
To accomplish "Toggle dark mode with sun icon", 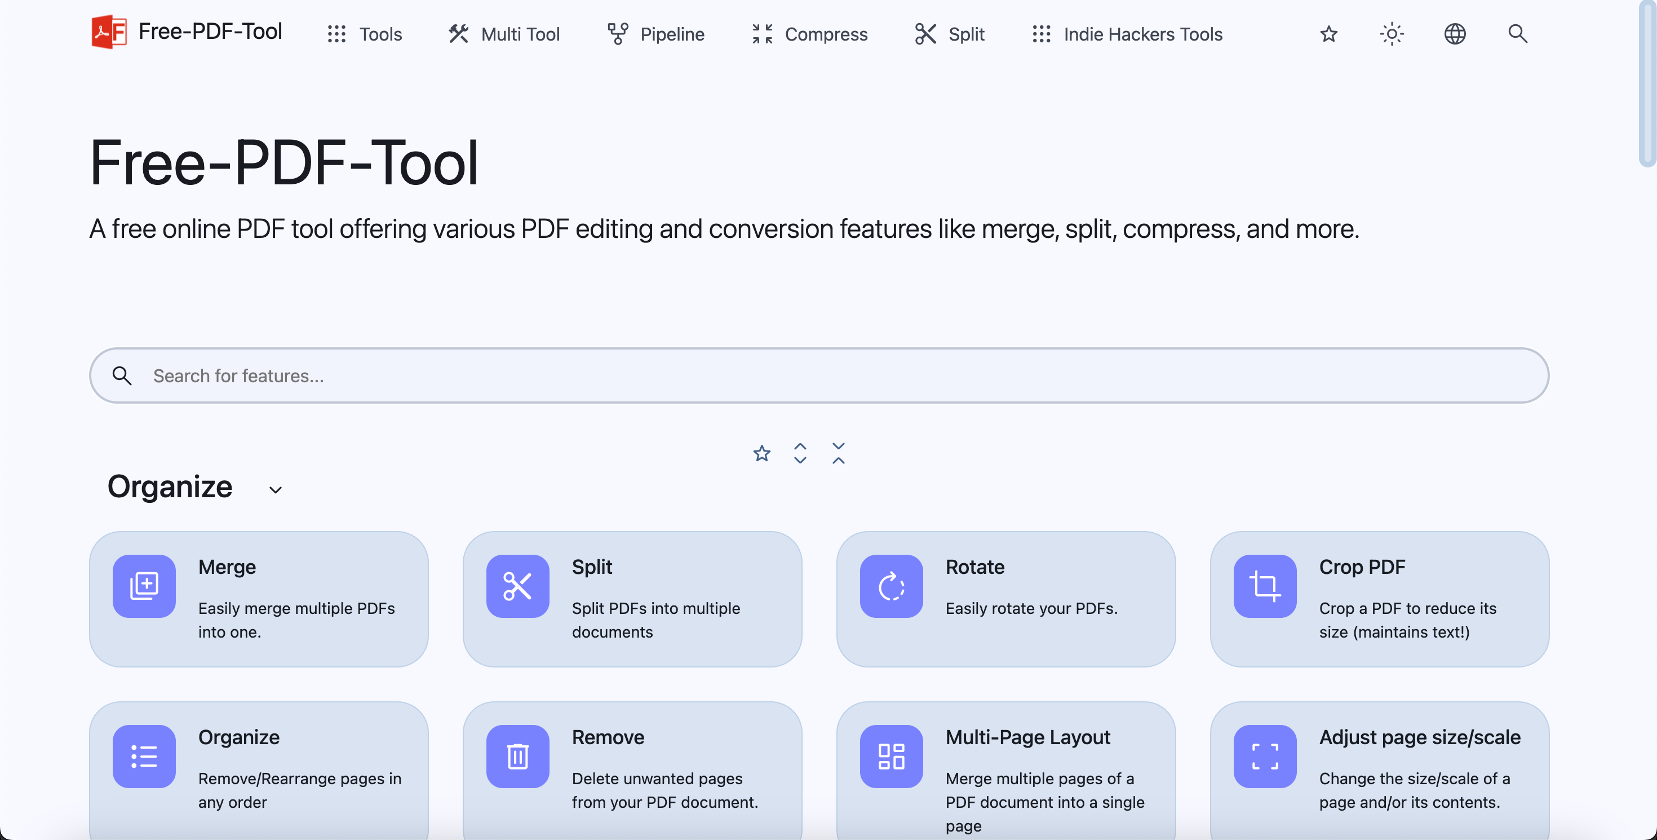I will tap(1392, 33).
